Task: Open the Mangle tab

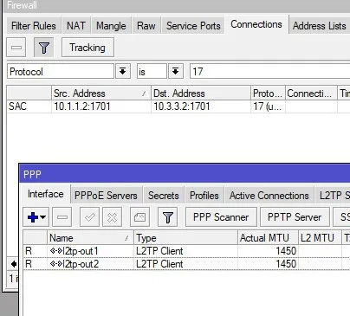Action: pos(111,26)
